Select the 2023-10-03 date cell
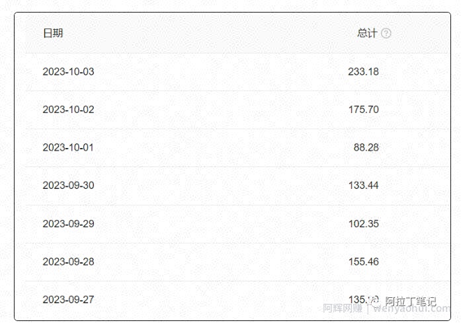The height and width of the screenshot is (325, 461). coord(68,71)
